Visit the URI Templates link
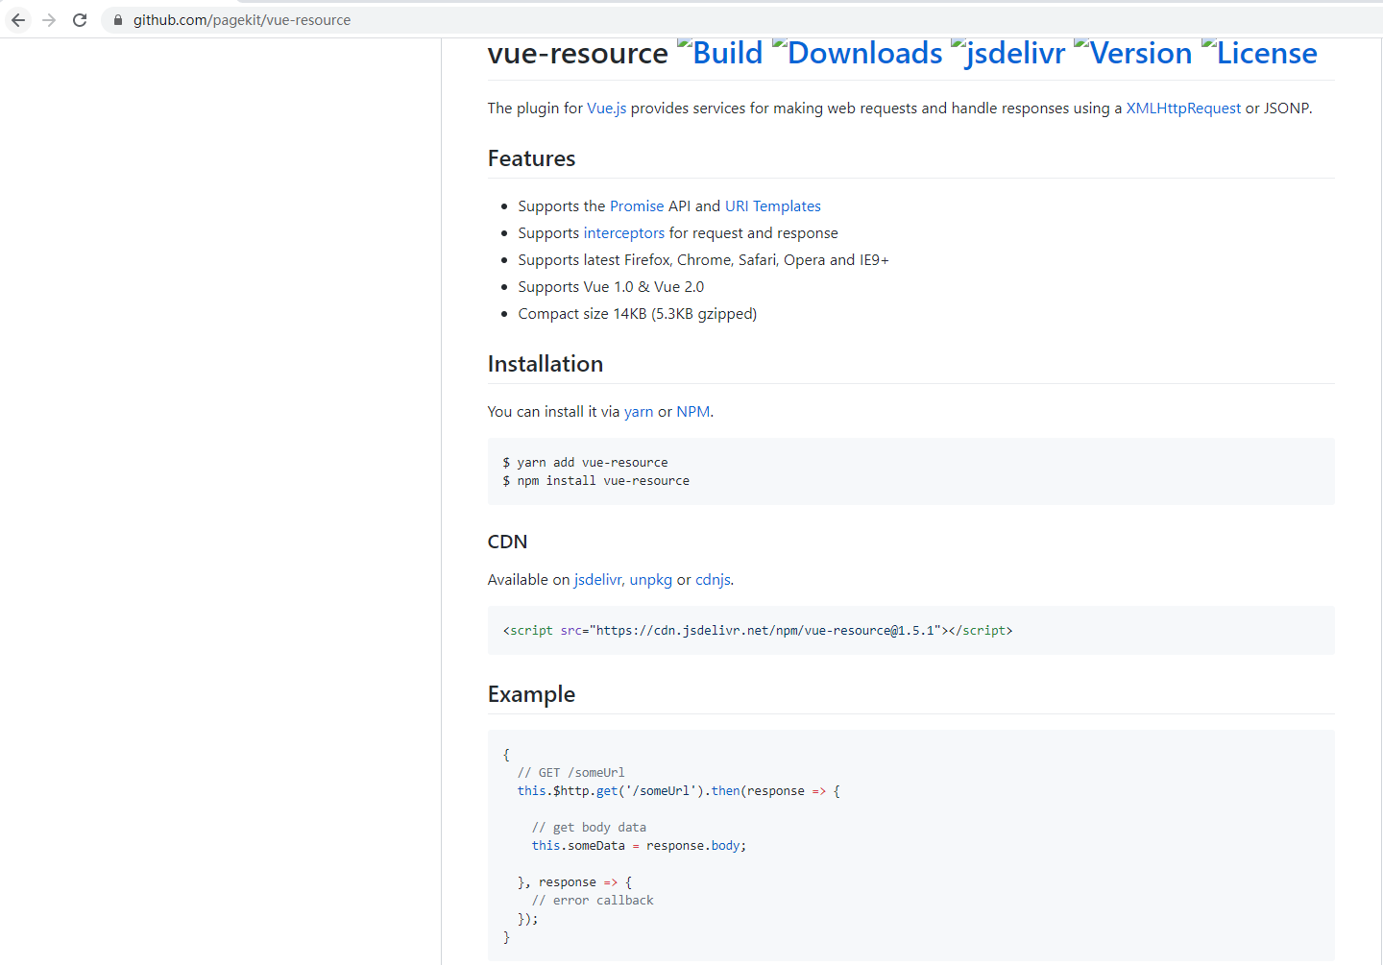 click(773, 206)
